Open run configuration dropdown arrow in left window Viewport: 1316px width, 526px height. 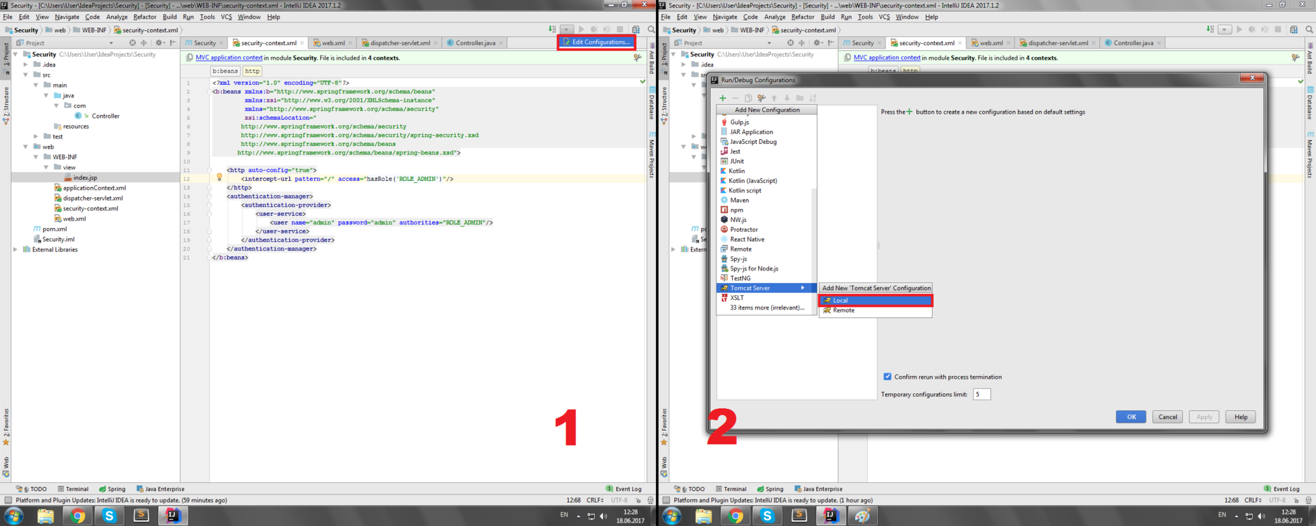567,29
